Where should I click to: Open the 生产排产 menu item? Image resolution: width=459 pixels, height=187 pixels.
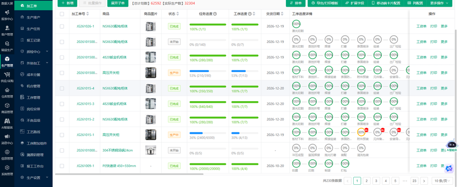[x=33, y=17]
